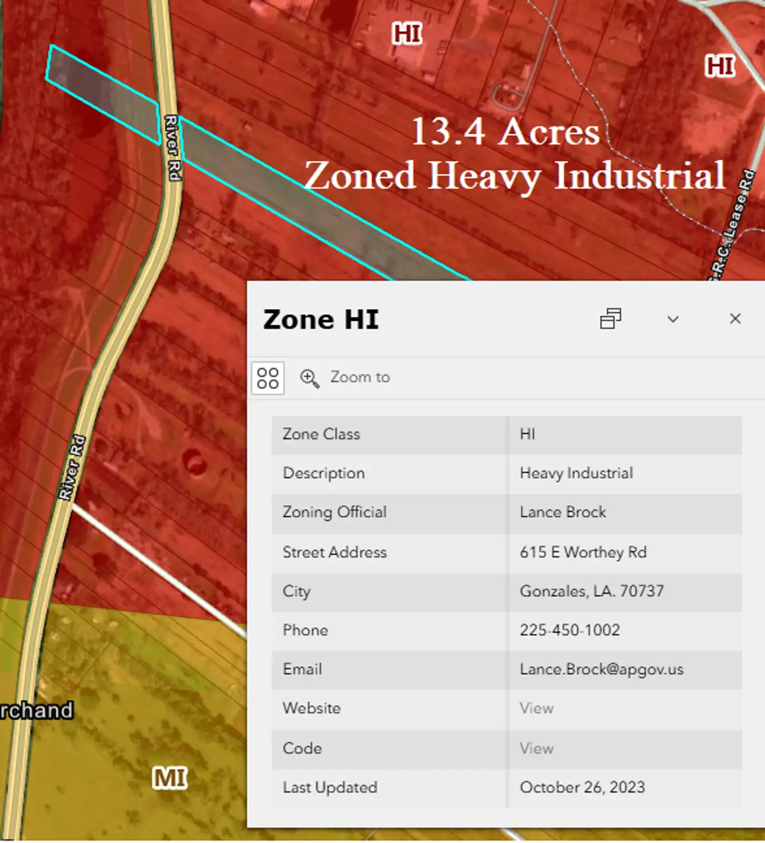The image size is (765, 843).
Task: Click the October 26, 2023 date
Action: click(x=582, y=787)
